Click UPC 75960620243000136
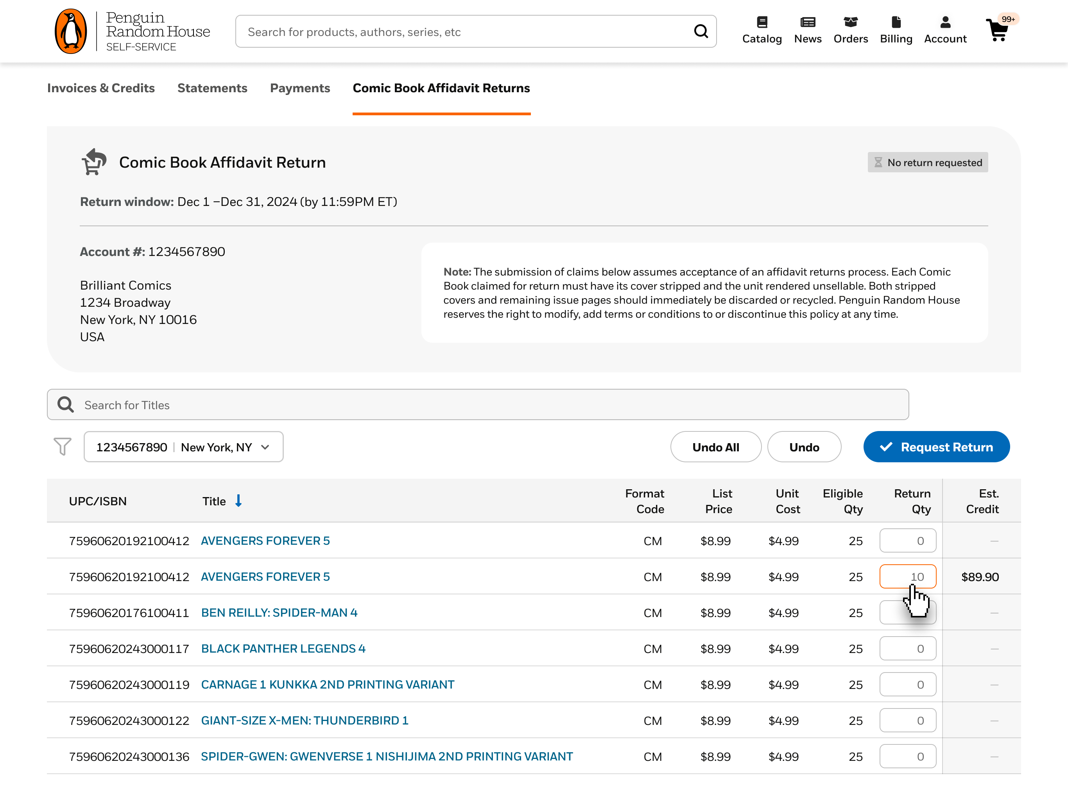The height and width of the screenshot is (805, 1068). 129,757
